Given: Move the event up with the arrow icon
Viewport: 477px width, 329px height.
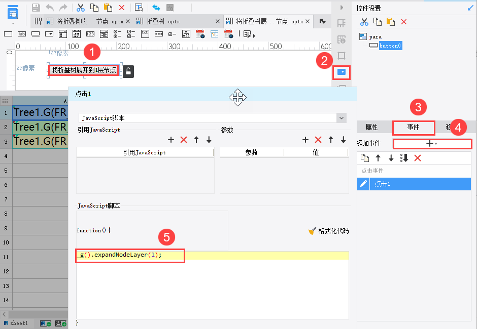Looking at the screenshot, I should [378, 158].
